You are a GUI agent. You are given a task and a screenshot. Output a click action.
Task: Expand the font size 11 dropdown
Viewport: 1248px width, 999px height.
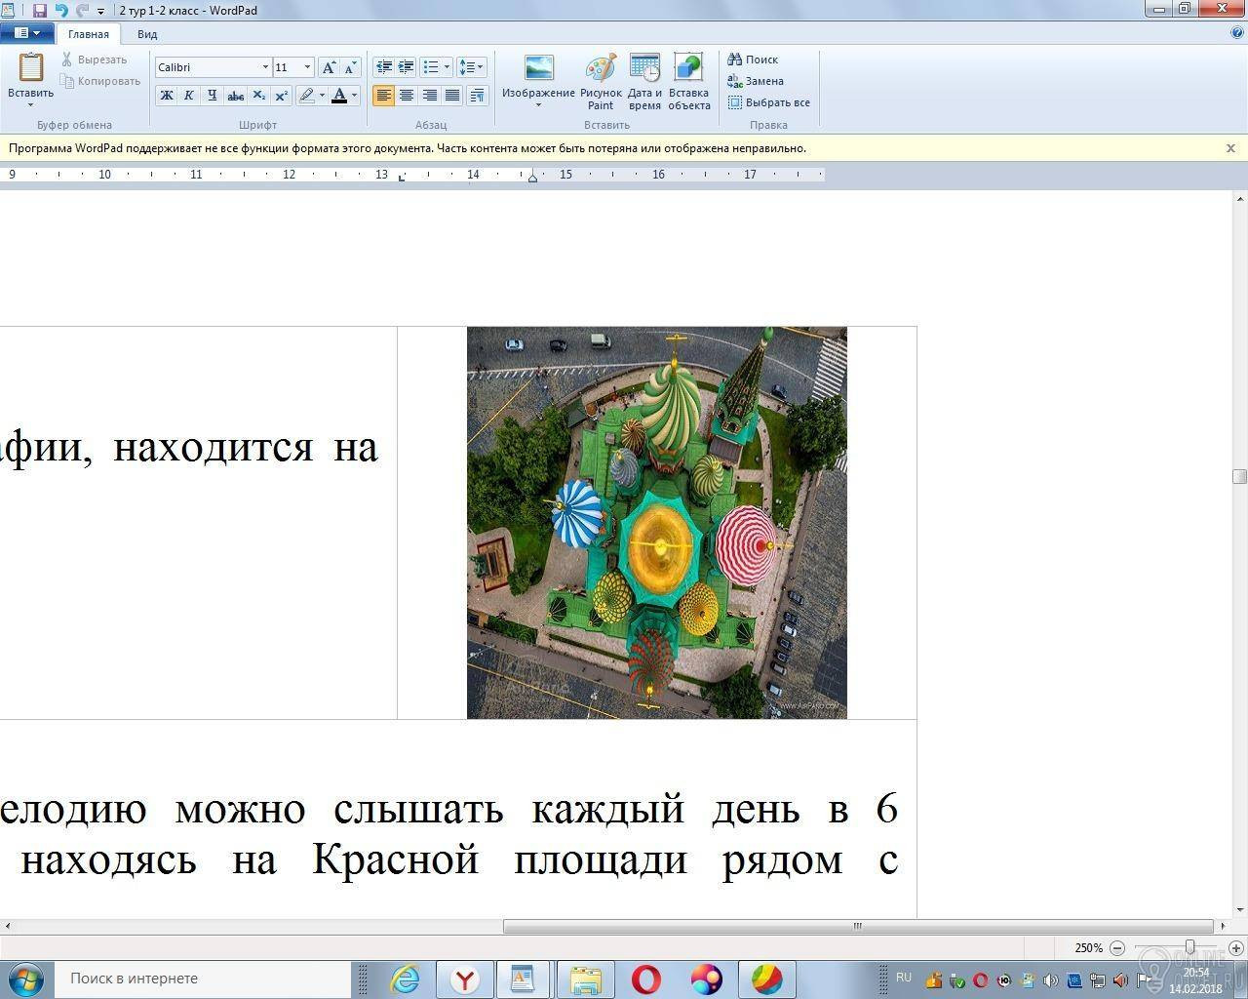coord(307,67)
